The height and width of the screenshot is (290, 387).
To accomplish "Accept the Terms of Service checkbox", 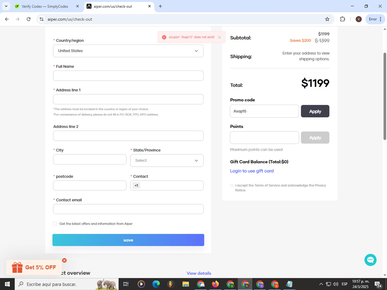I will coord(231,185).
